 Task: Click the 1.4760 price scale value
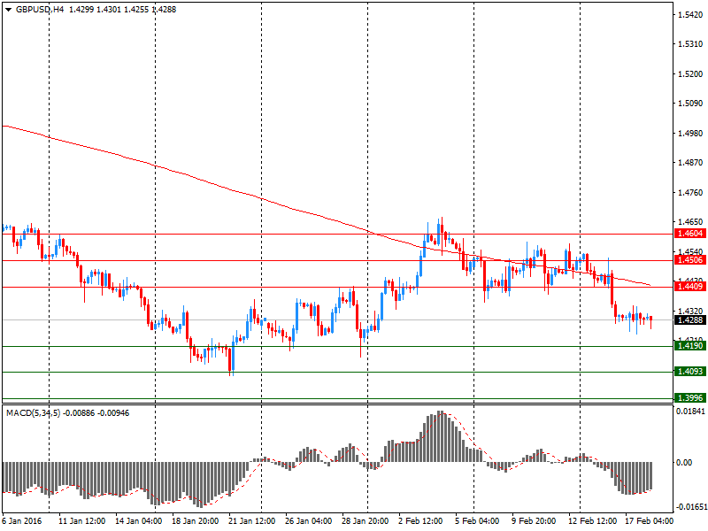point(690,193)
